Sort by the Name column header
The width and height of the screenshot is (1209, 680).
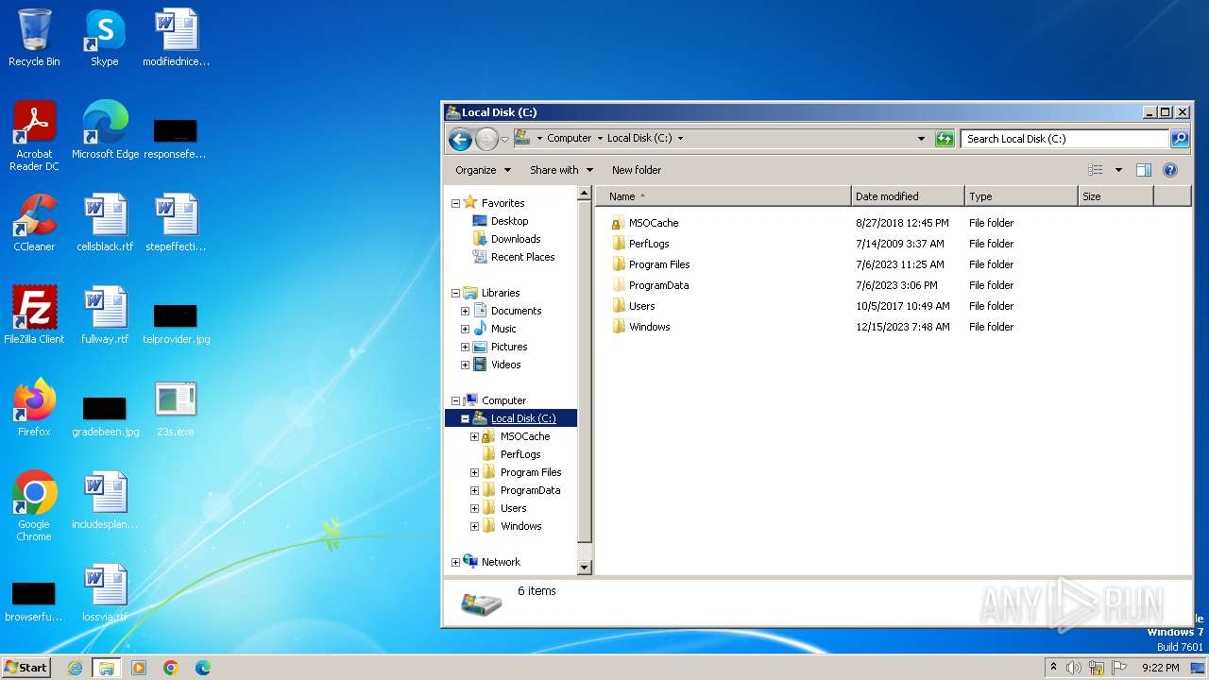pyautogui.click(x=724, y=196)
